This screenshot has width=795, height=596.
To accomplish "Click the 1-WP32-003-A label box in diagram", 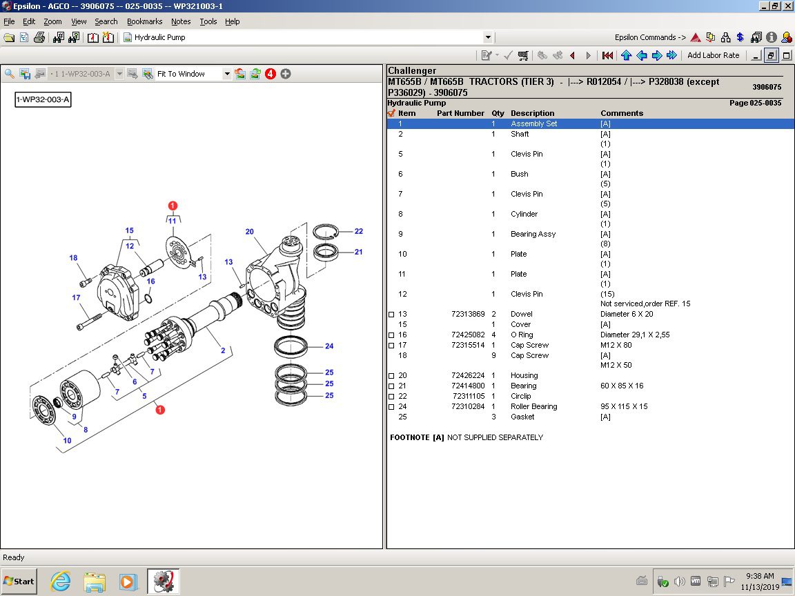I will 43,99.
